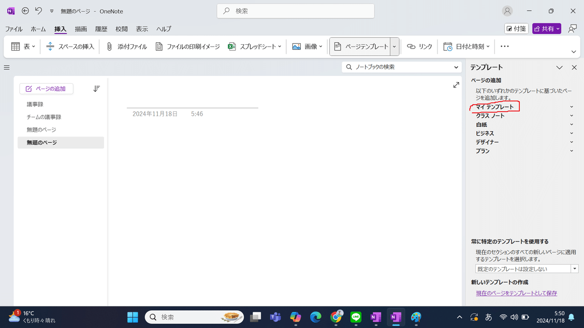Click スペースの挿入 insert space tool

point(70,47)
